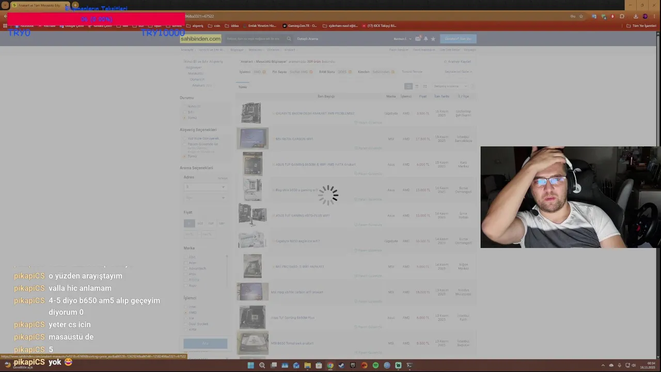
Task: Switch to compact list view icon
Action: (x=417, y=86)
